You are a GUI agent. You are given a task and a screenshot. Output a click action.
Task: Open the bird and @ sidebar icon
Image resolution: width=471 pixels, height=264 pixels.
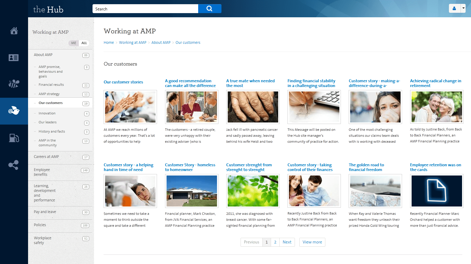tap(14, 111)
